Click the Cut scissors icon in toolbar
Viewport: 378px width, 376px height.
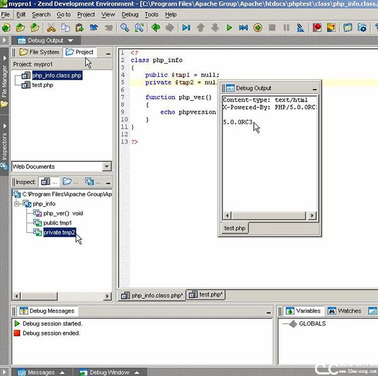(x=51, y=28)
